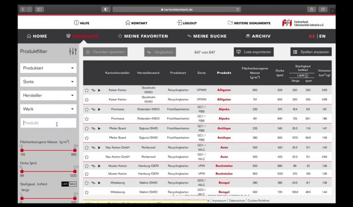Open WEITERE DOKUMENTE link
353x207 pixels.
point(249,23)
